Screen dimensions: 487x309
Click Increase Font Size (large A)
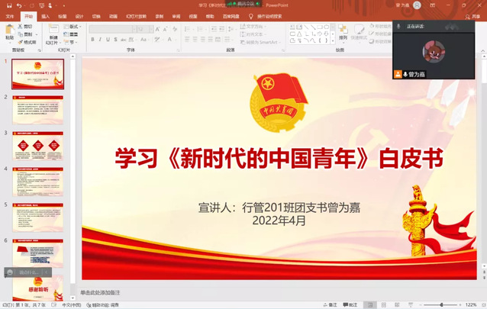point(157,29)
